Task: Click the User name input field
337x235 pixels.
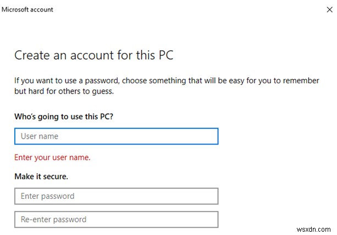Action: [117, 136]
